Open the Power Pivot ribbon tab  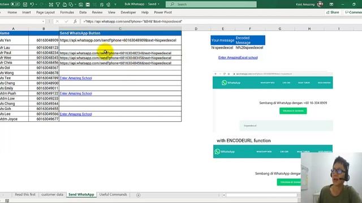tap(163, 12)
